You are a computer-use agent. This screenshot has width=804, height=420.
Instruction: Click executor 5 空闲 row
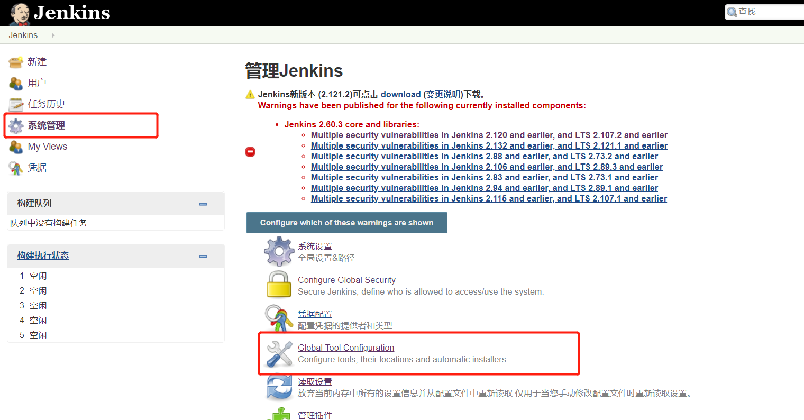pyautogui.click(x=116, y=335)
